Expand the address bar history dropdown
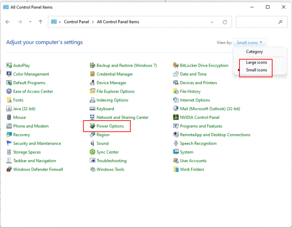This screenshot has height=228, width=292. coord(212,22)
